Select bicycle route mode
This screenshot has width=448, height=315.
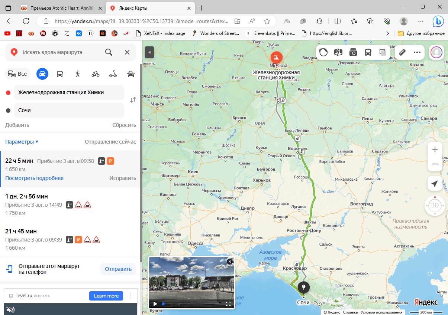tap(96, 74)
